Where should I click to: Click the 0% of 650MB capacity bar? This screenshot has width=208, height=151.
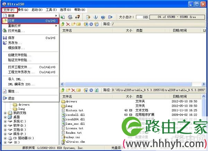(177, 17)
